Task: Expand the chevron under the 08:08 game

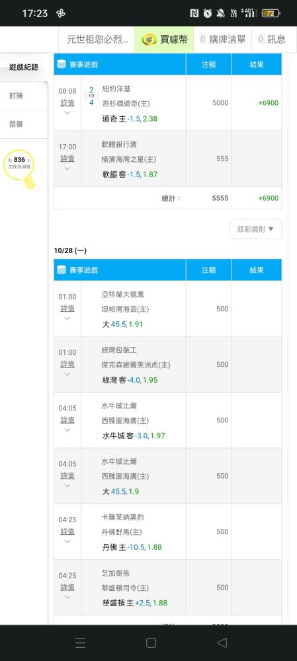Action: click(67, 112)
